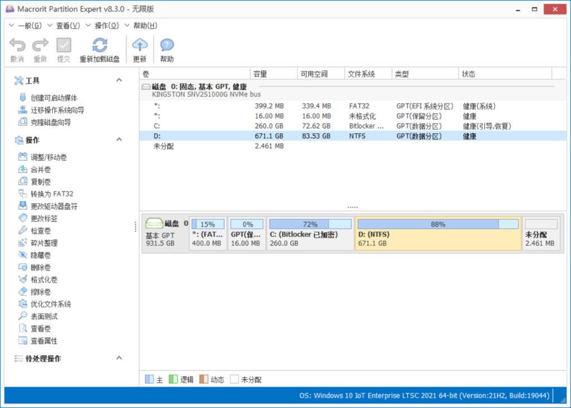Click the 撤消 undo arrow icon
571x408 pixels.
[x=17, y=45]
